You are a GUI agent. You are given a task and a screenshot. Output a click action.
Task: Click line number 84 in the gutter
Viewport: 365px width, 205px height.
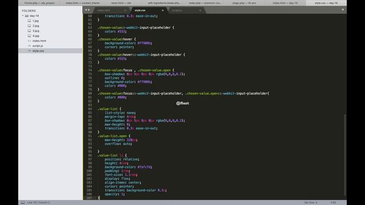[90, 109]
